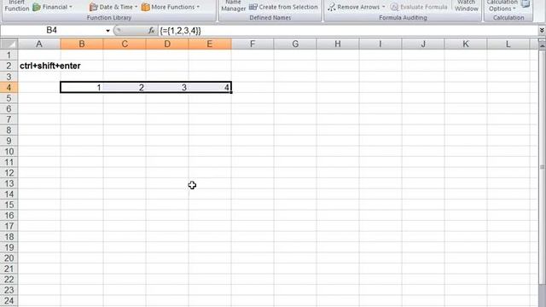Screen dimensions: 546x307
Task: Click cell B4 containing value 1
Action: point(82,87)
